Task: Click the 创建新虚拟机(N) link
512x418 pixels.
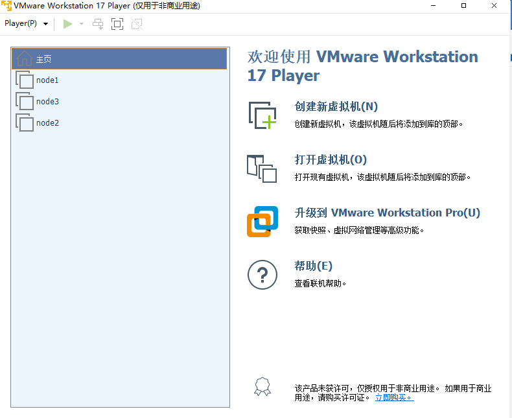Action: point(336,106)
